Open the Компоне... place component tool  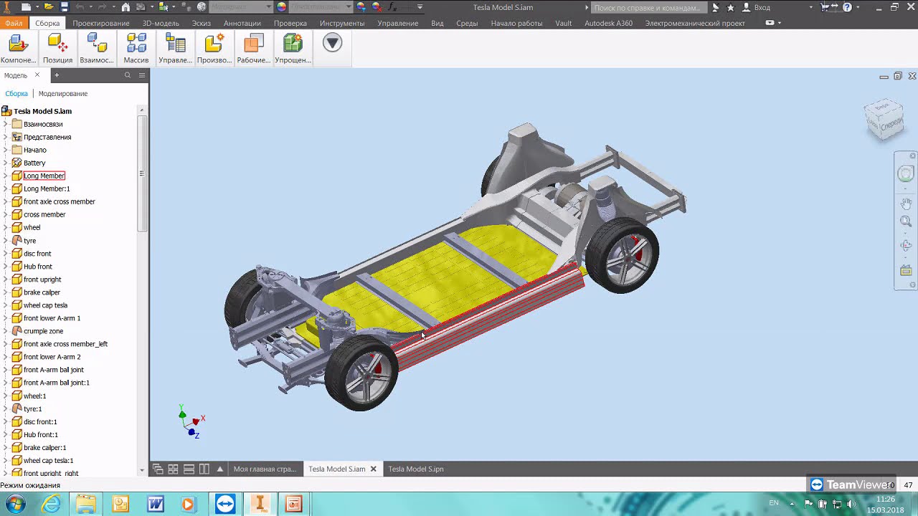point(18,49)
